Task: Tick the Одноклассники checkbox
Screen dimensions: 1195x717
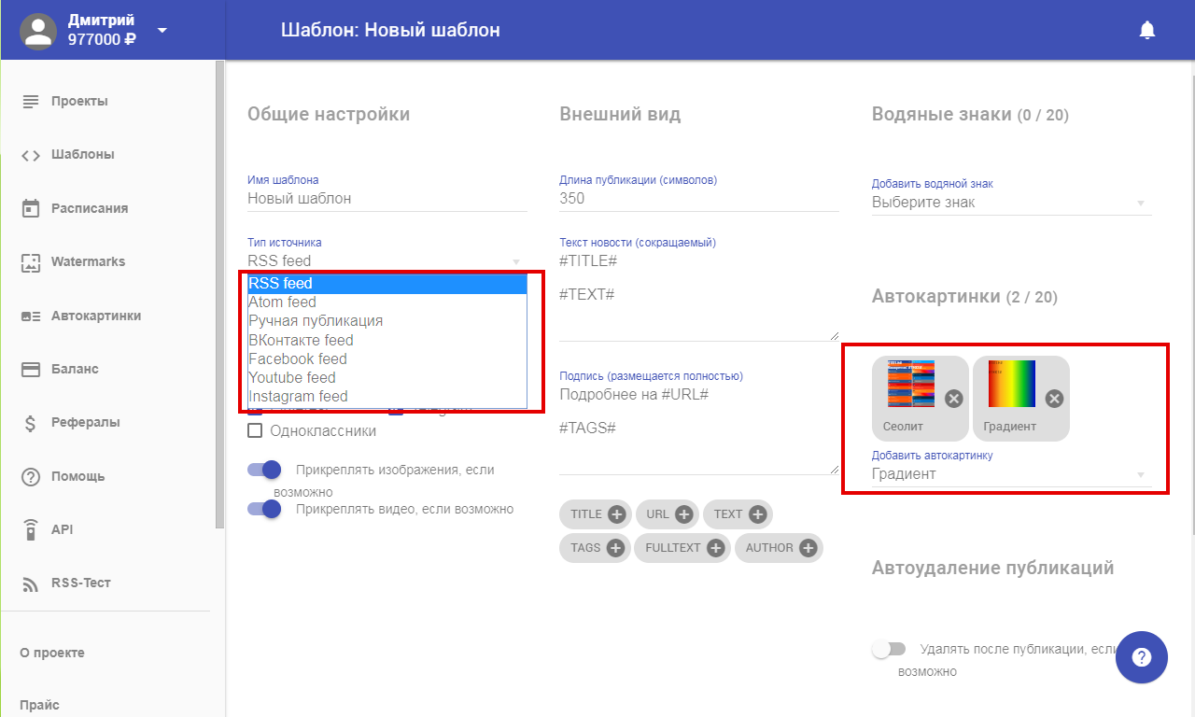Action: click(x=255, y=430)
